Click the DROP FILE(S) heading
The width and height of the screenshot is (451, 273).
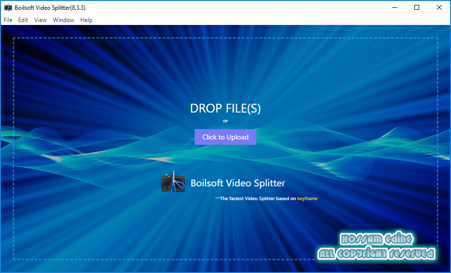click(x=225, y=109)
